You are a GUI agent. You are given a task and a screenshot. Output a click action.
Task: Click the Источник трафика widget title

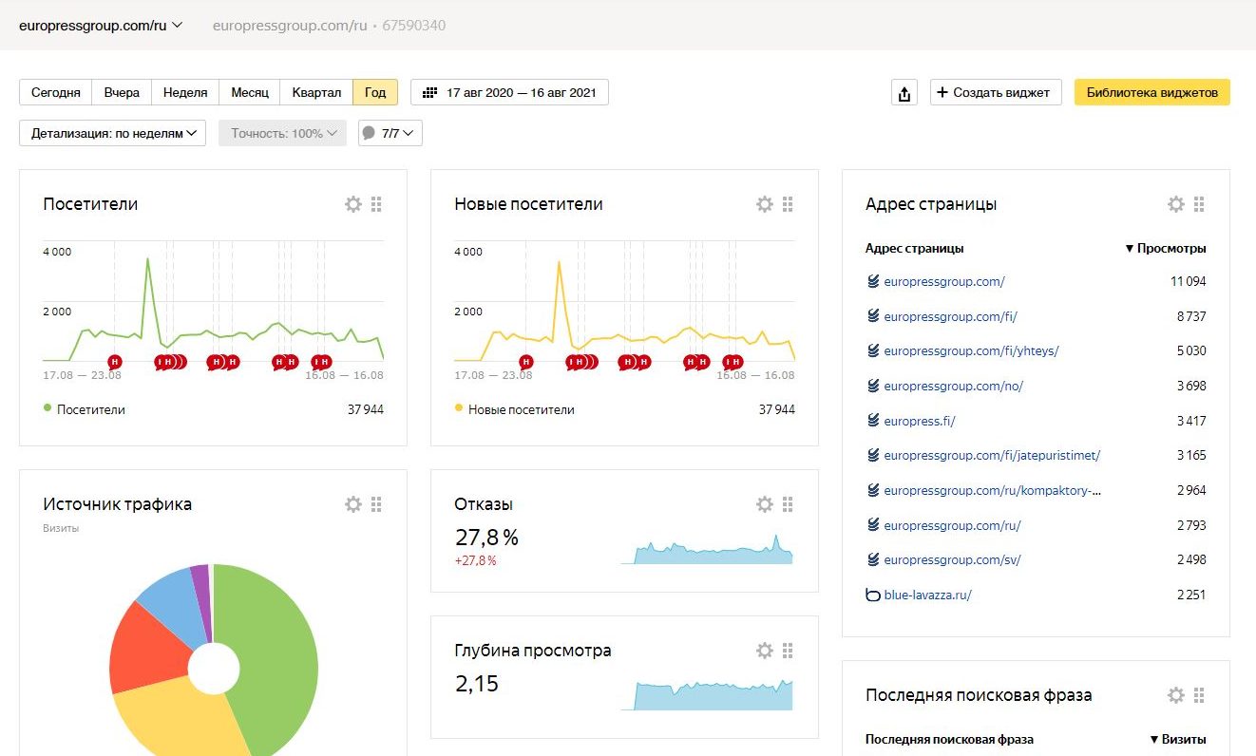118,504
